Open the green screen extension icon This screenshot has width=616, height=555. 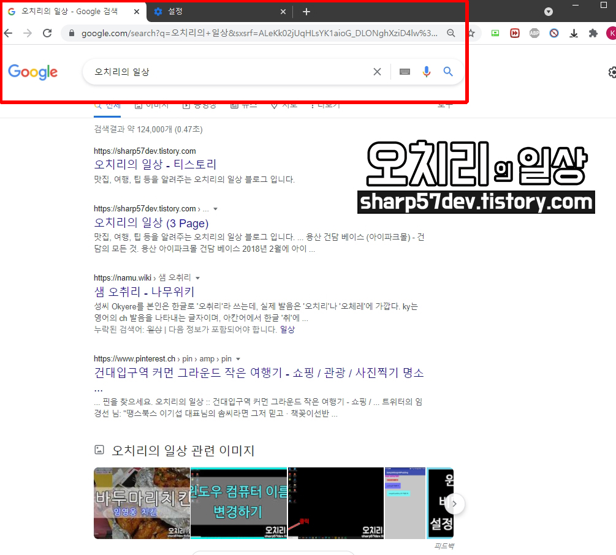tap(495, 33)
